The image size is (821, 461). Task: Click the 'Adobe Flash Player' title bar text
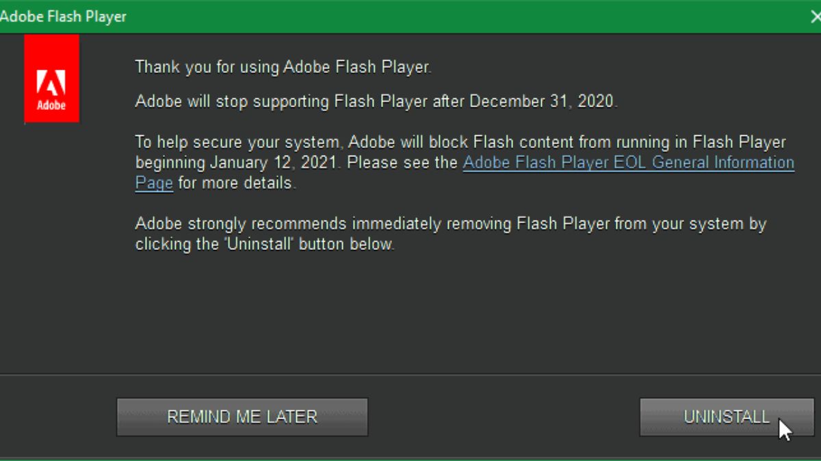coord(65,16)
